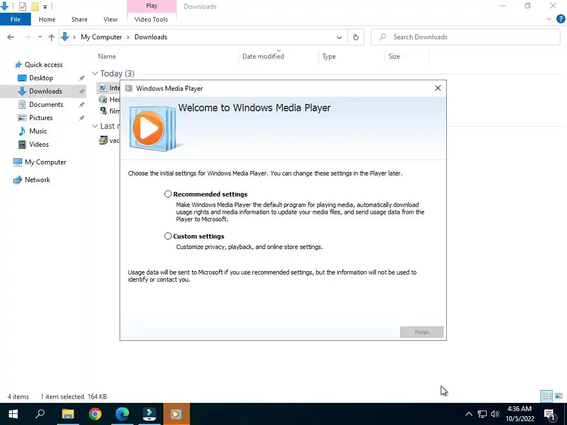567x425 pixels.
Task: Click the Properties quick access toolbar icon
Action: (x=22, y=6)
